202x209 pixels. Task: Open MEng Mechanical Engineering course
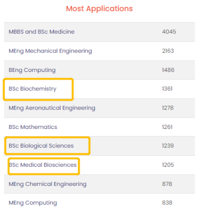point(50,51)
